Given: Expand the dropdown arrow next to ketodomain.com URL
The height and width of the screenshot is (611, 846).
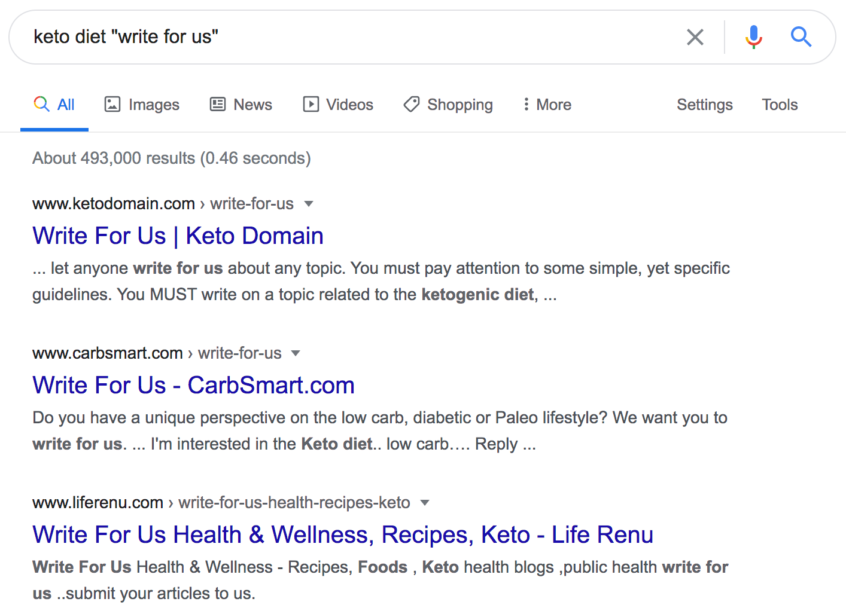Looking at the screenshot, I should pyautogui.click(x=309, y=204).
